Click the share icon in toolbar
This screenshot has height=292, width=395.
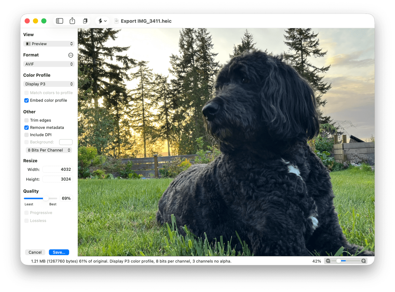click(x=72, y=21)
